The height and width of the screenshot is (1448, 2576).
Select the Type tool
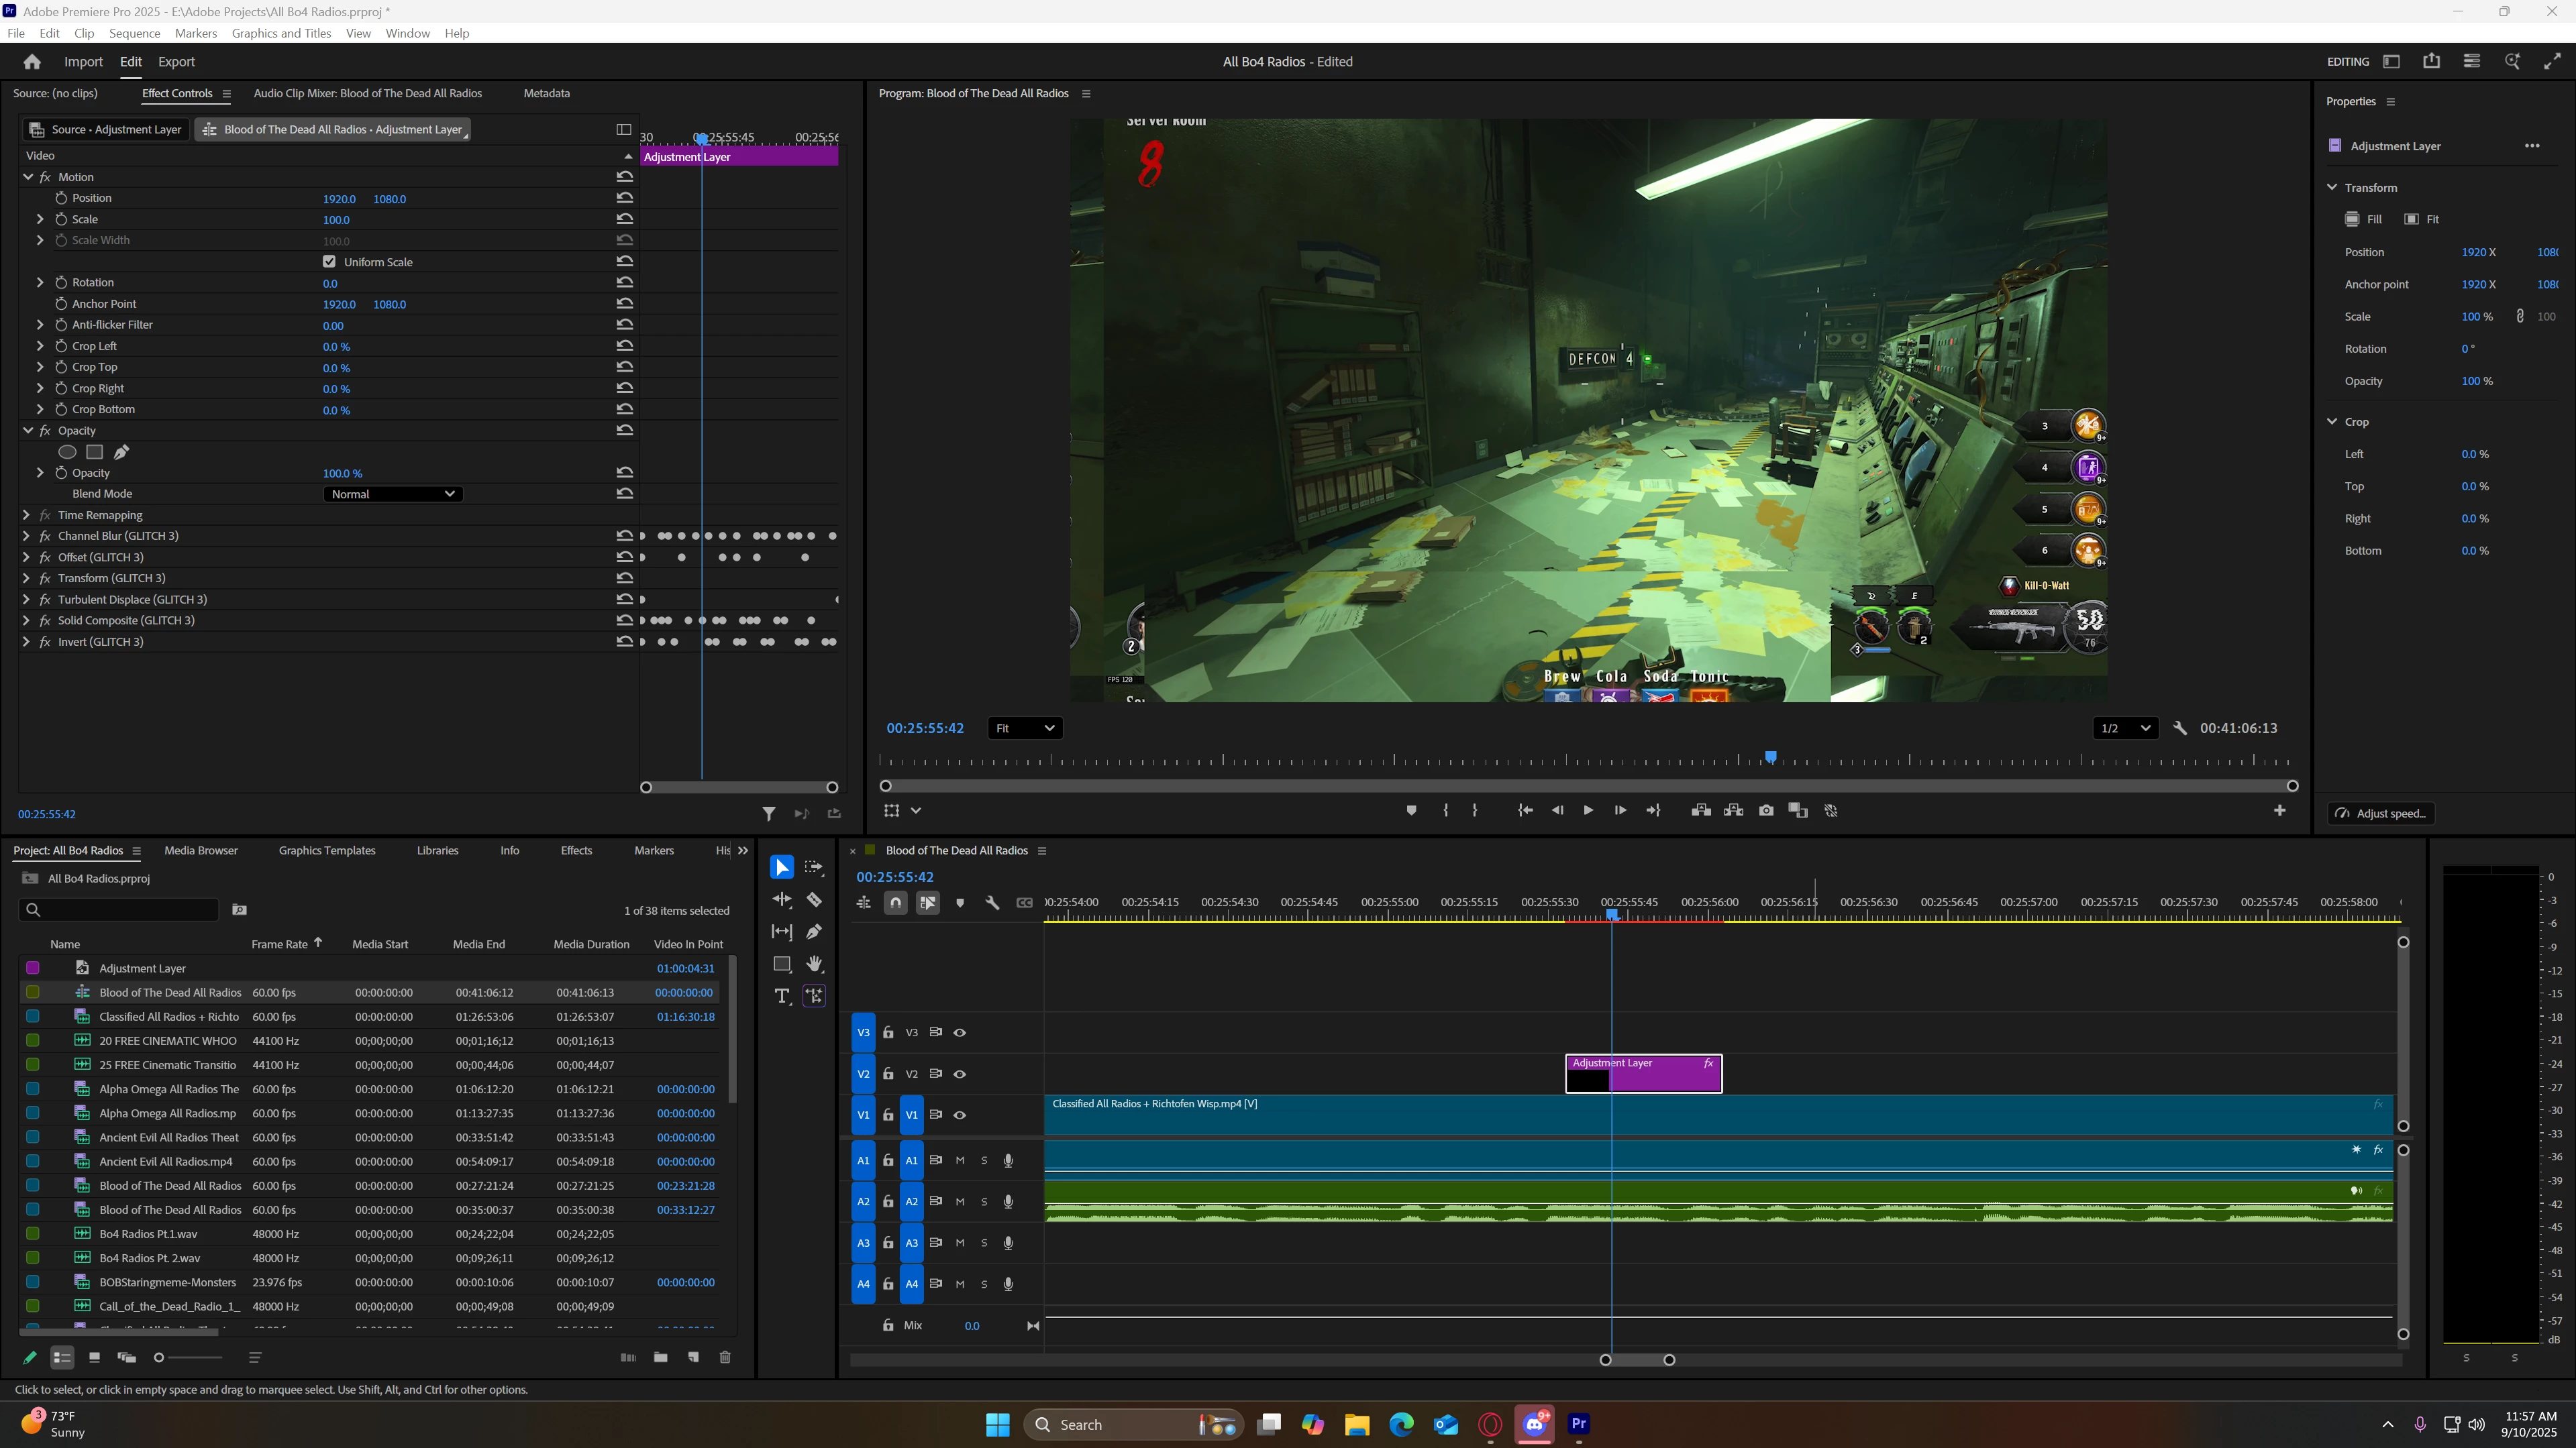[x=782, y=997]
